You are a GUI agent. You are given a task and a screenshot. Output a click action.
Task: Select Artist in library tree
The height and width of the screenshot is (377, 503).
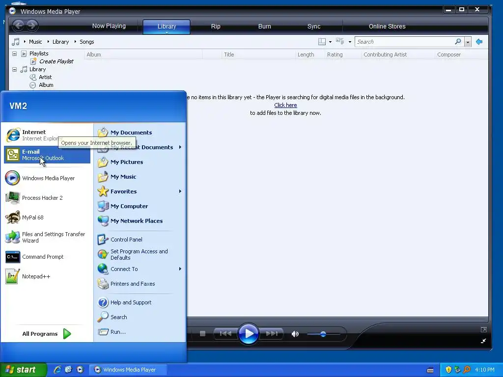tap(45, 77)
